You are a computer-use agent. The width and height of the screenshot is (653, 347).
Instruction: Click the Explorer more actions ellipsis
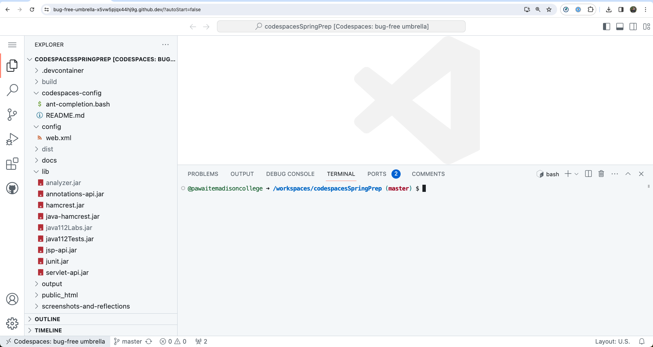166,45
